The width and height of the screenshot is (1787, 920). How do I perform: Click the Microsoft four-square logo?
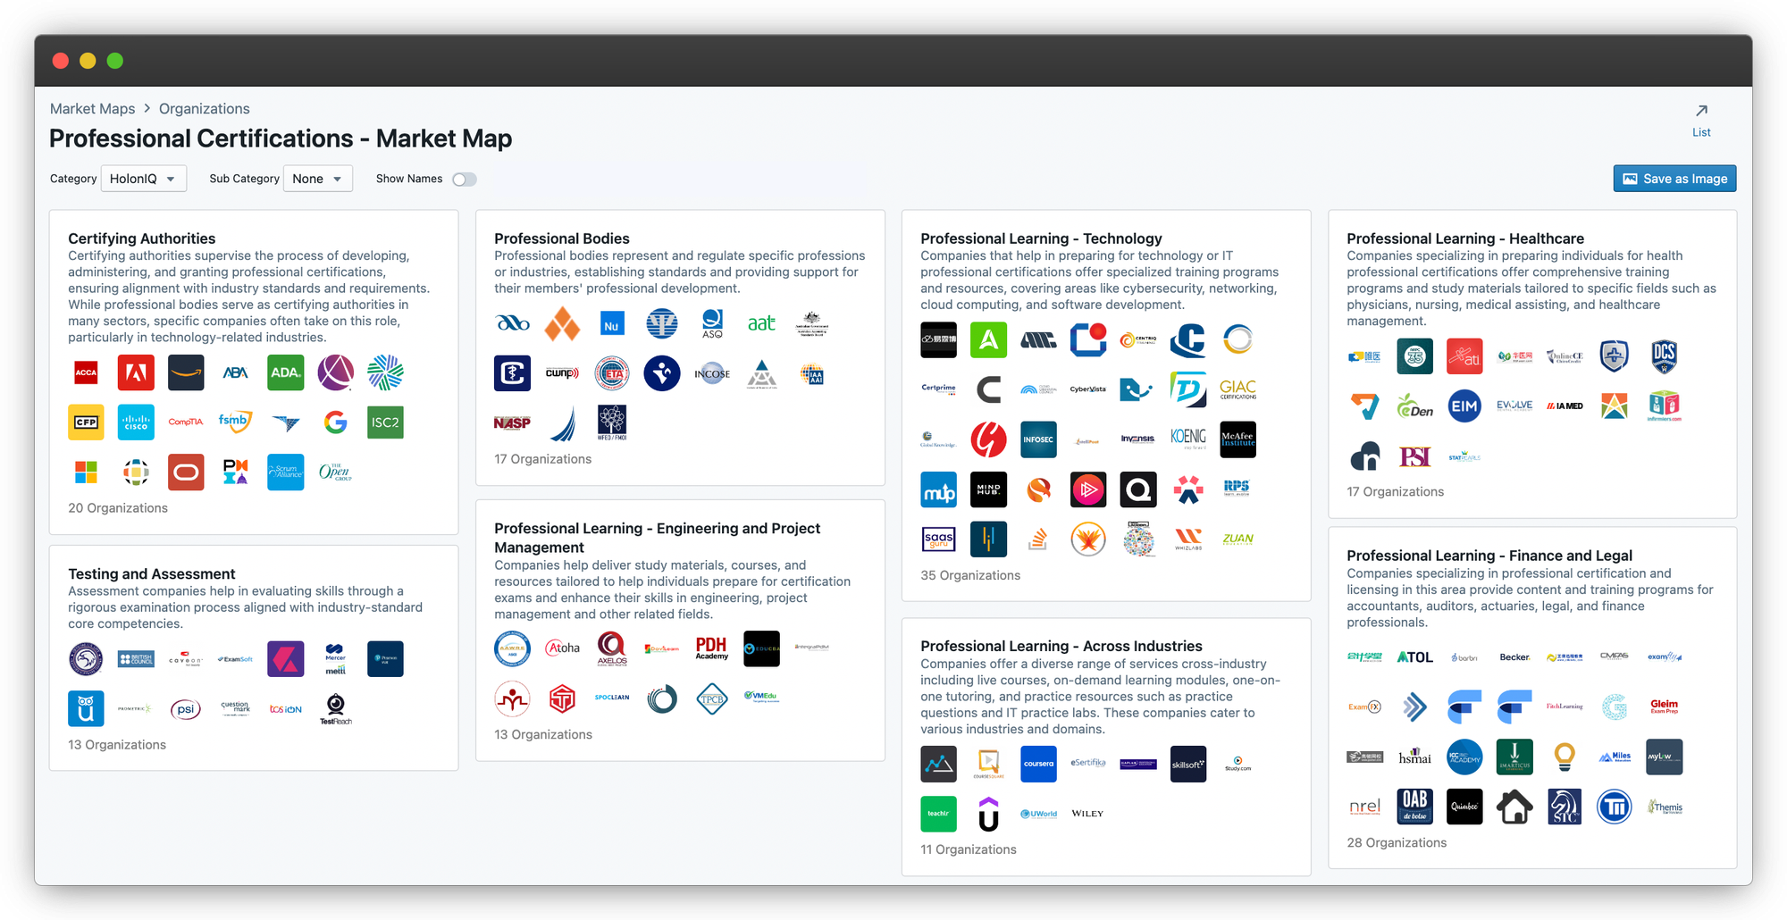(86, 473)
